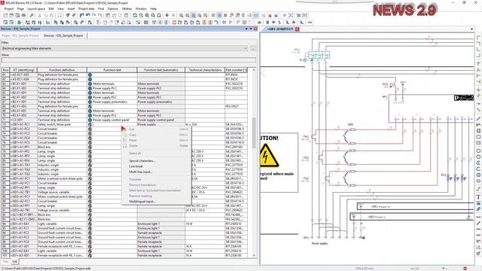Click the Part number column header

[236, 70]
